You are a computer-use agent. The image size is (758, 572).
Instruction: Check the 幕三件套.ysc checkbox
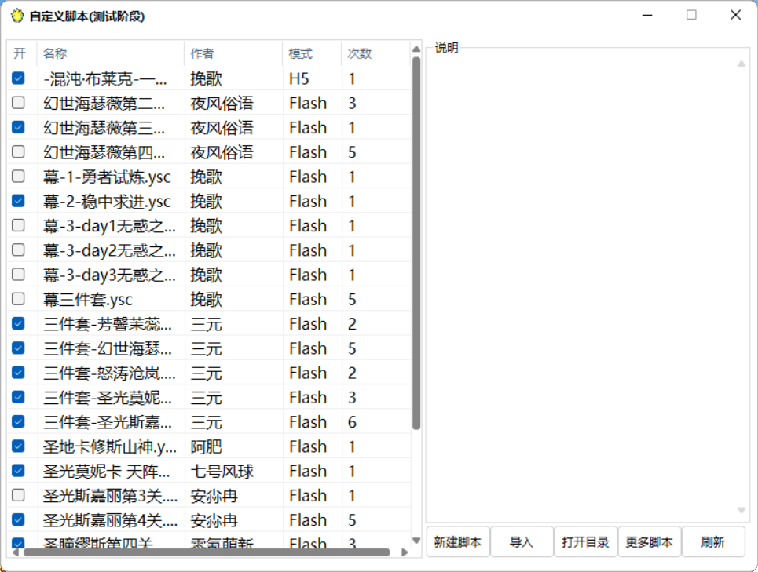[18, 299]
